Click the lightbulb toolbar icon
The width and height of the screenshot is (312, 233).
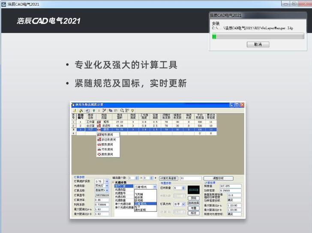tap(132, 110)
